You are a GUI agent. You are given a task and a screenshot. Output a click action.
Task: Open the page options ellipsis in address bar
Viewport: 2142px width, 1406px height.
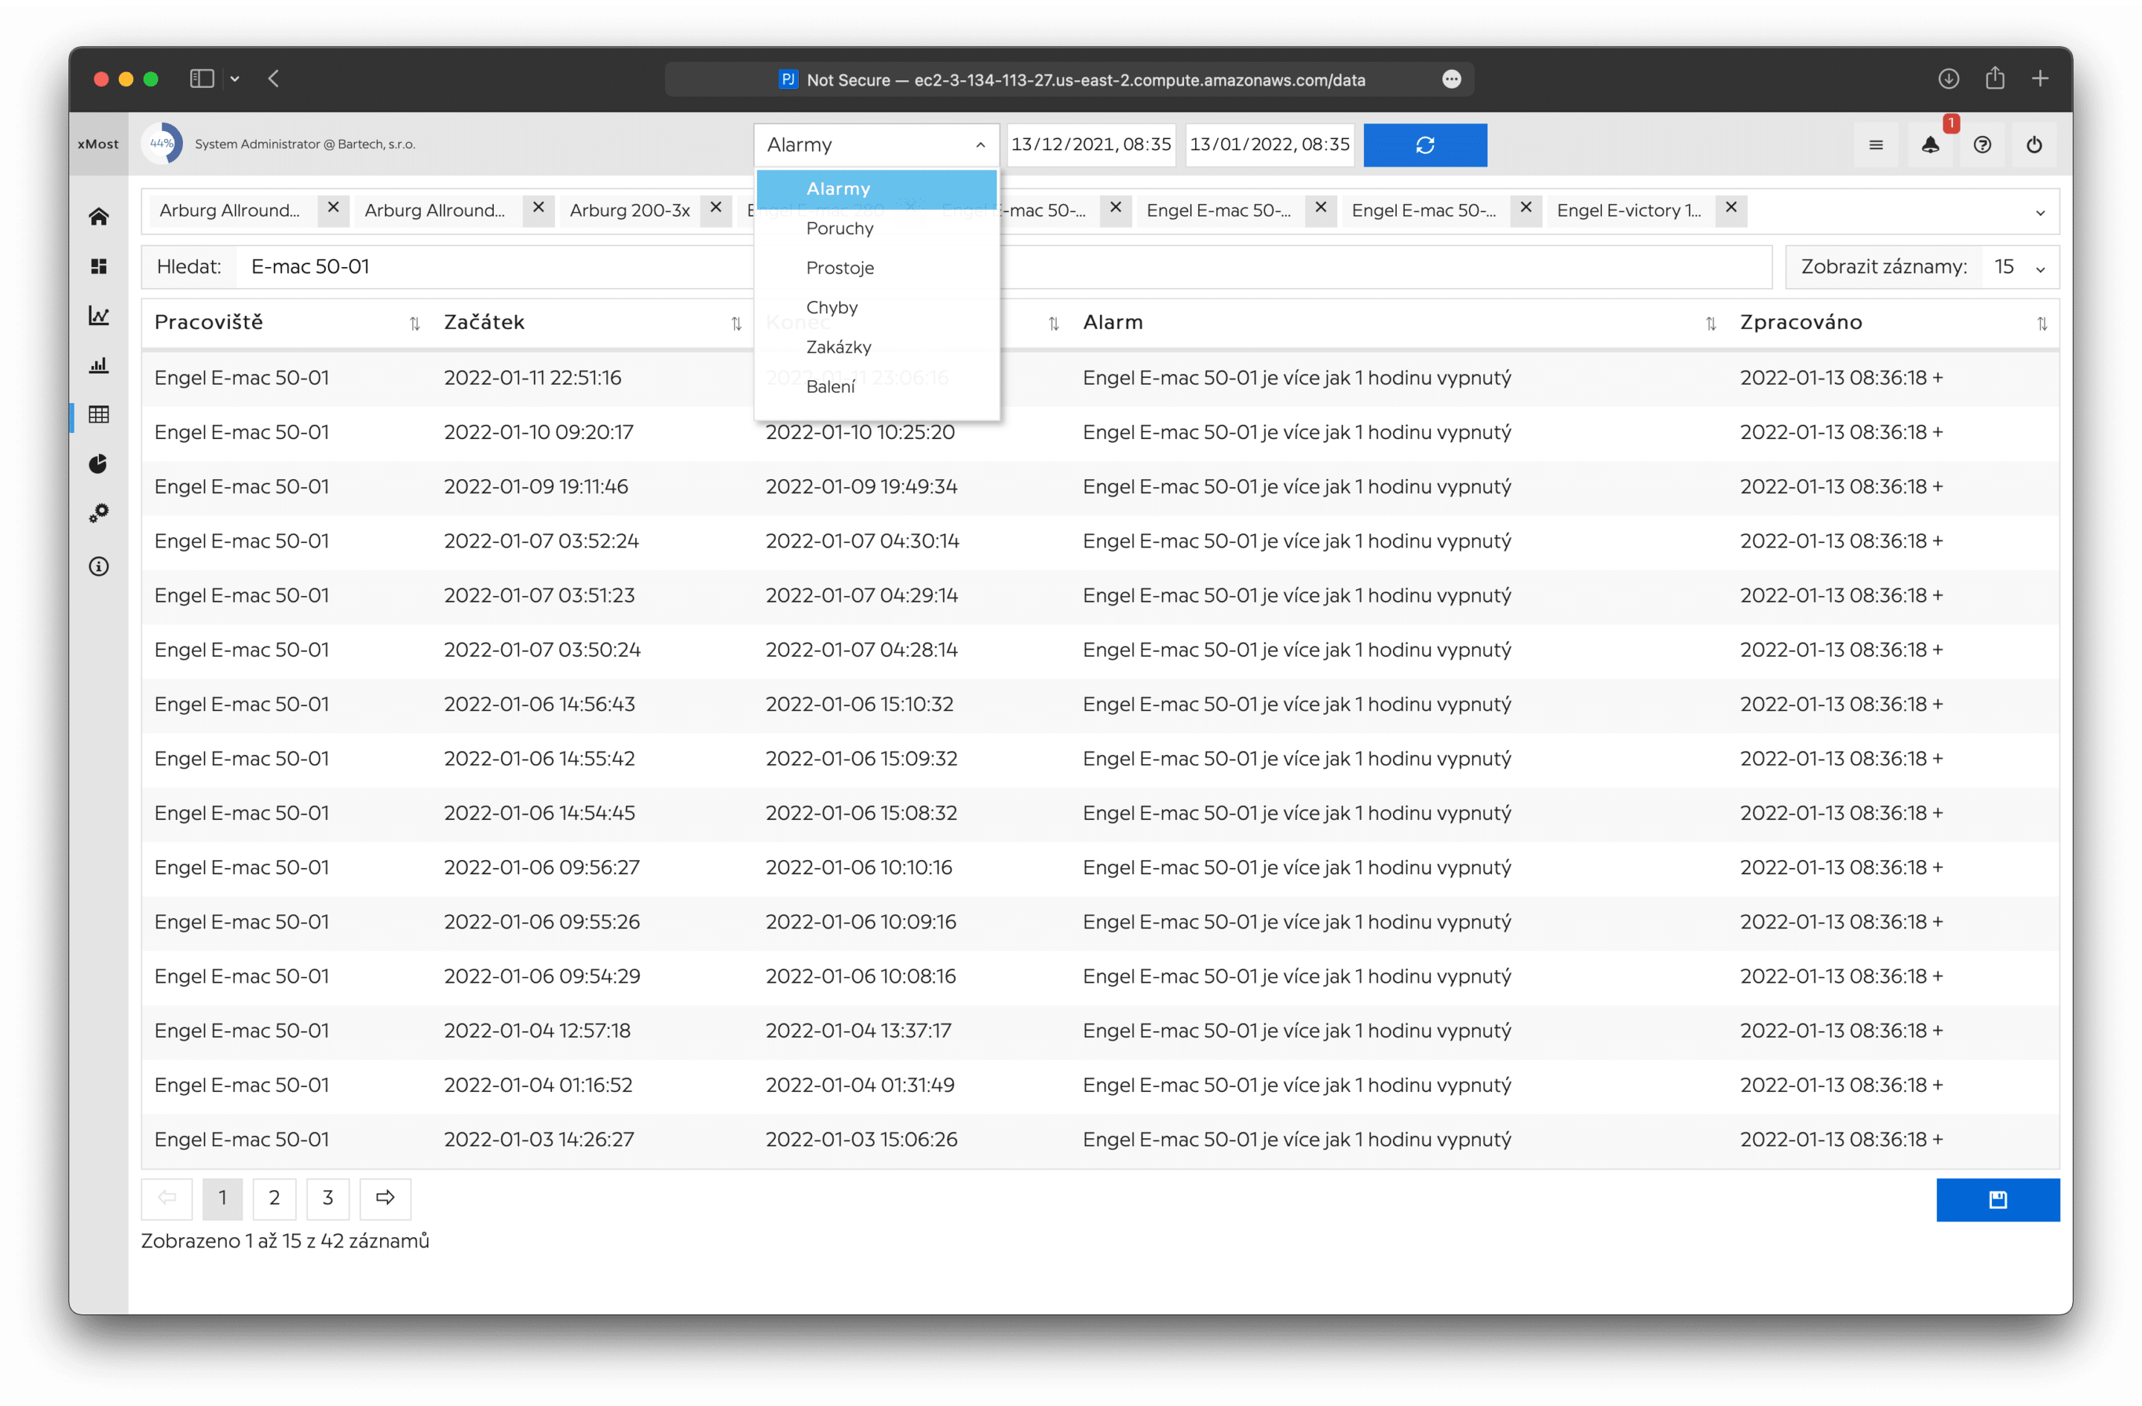tap(1452, 79)
